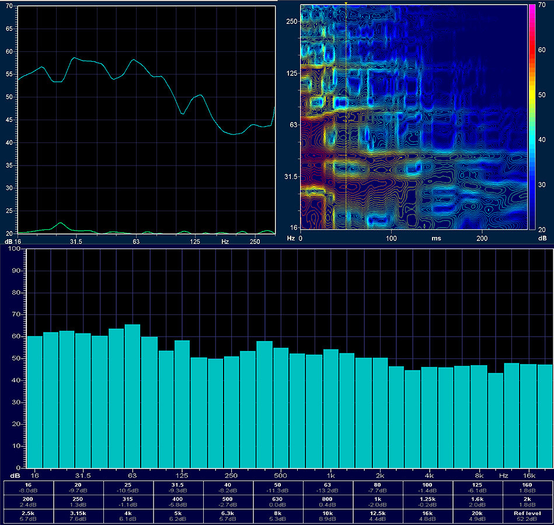Select the 10k 8.9dB table cell
Image resolution: width=554 pixels, height=525 pixels.
pos(327,516)
